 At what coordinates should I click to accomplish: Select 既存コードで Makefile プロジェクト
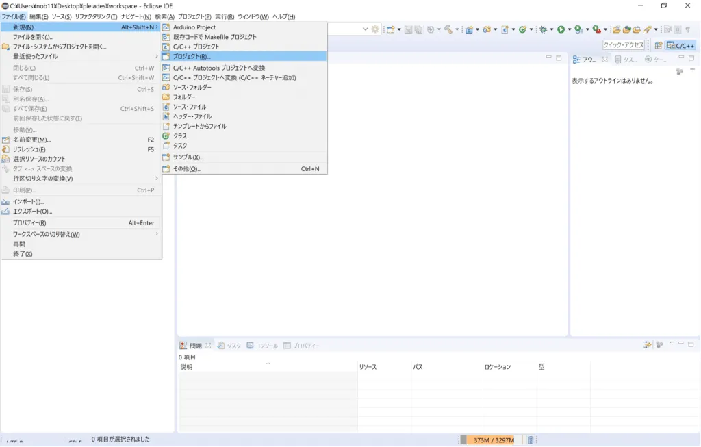244,37
